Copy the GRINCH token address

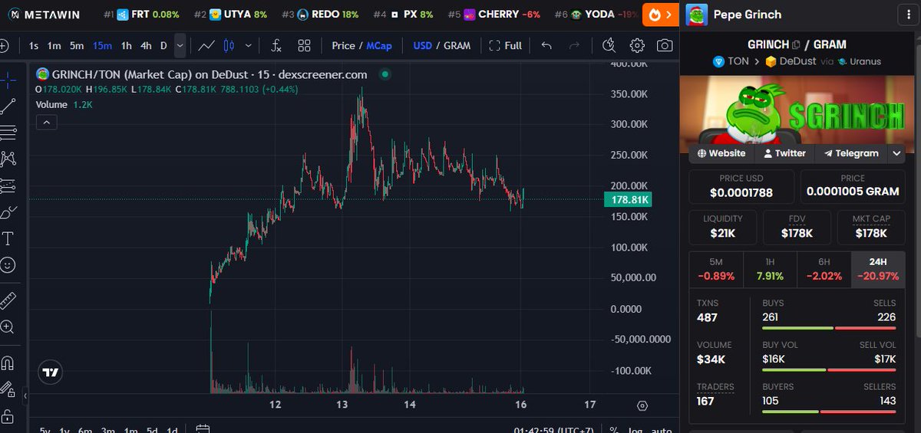click(x=796, y=44)
